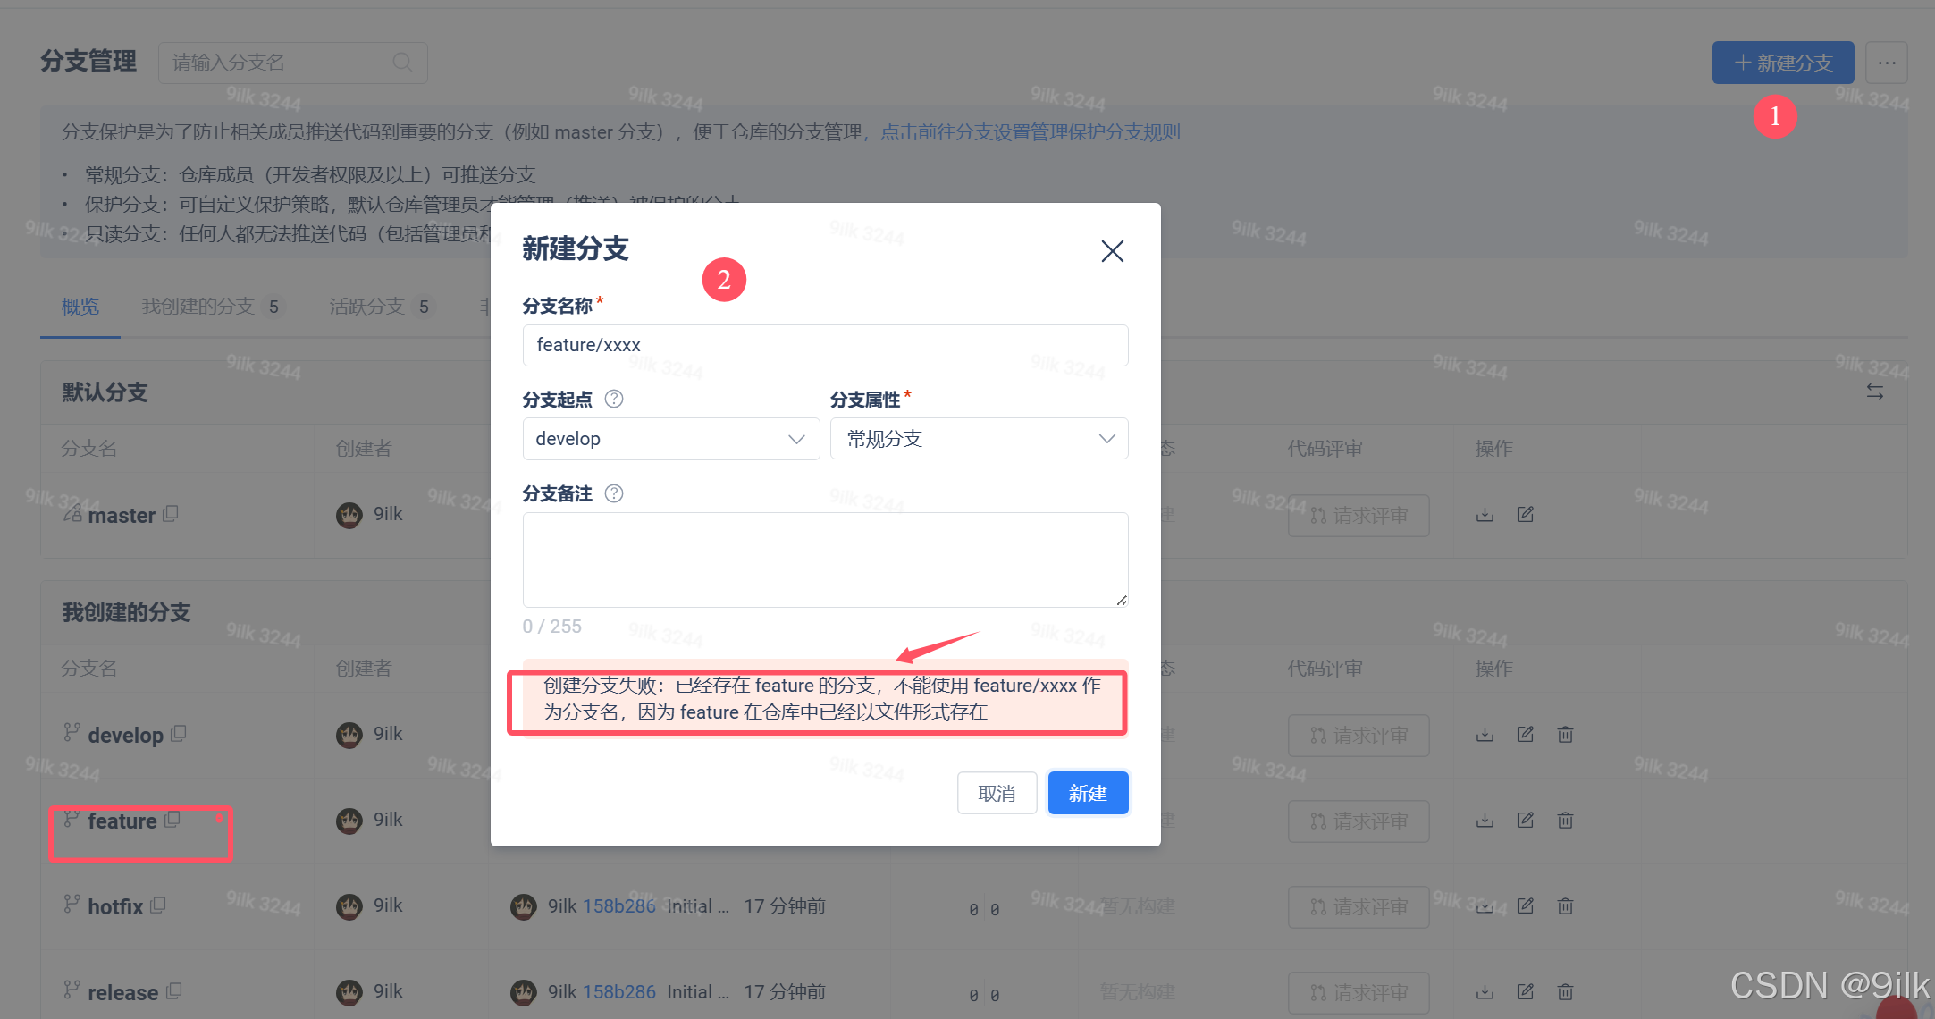Image resolution: width=1935 pixels, height=1019 pixels.
Task: Open the protected branch rules settings link
Action: click(1031, 132)
